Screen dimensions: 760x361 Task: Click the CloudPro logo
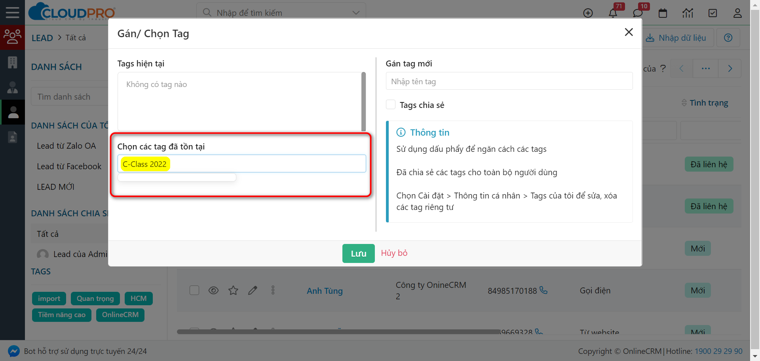[x=72, y=11]
